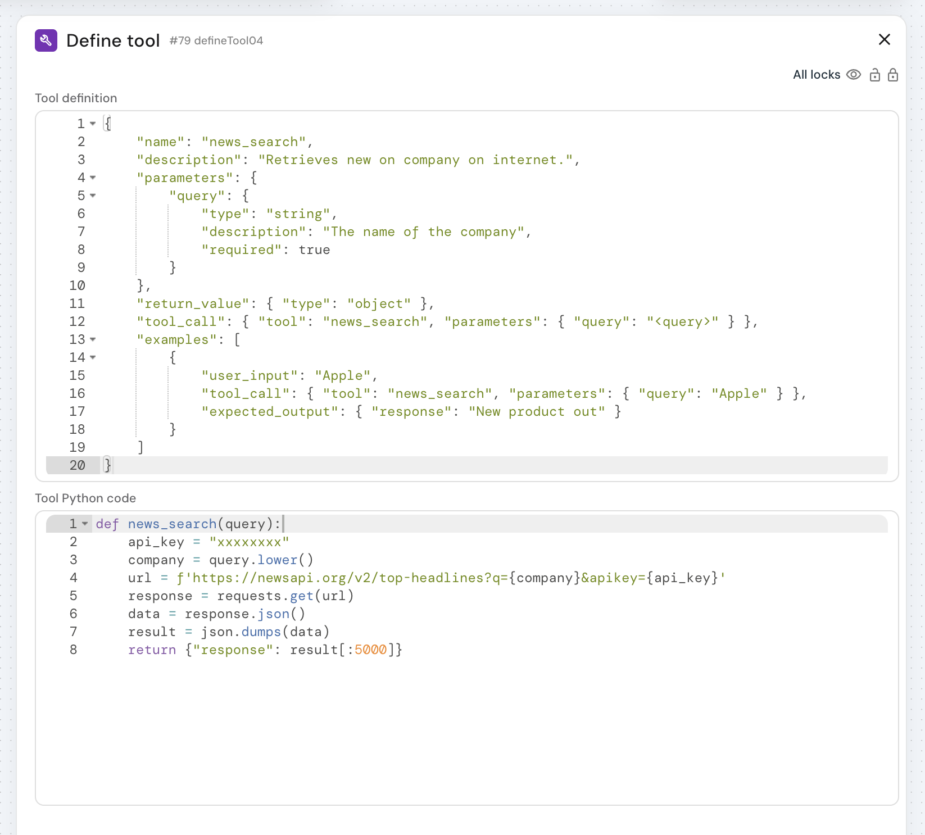The height and width of the screenshot is (835, 925).
Task: Select line number 20 in definition gutter
Action: (77, 465)
